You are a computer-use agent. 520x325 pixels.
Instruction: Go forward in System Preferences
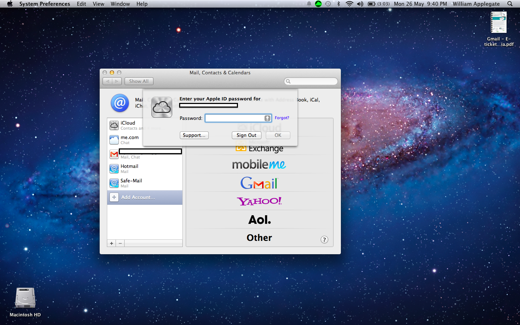click(x=117, y=81)
